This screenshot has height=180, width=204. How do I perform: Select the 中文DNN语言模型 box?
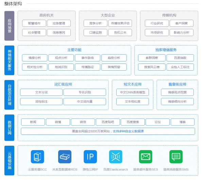[x=132, y=92]
